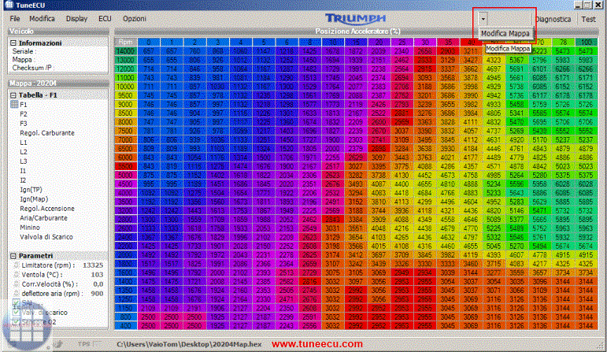Open the ECU menu

105,19
